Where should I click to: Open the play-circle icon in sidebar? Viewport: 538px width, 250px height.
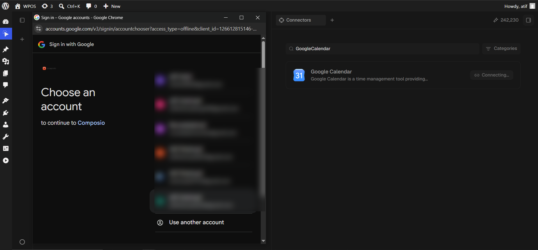tap(6, 160)
